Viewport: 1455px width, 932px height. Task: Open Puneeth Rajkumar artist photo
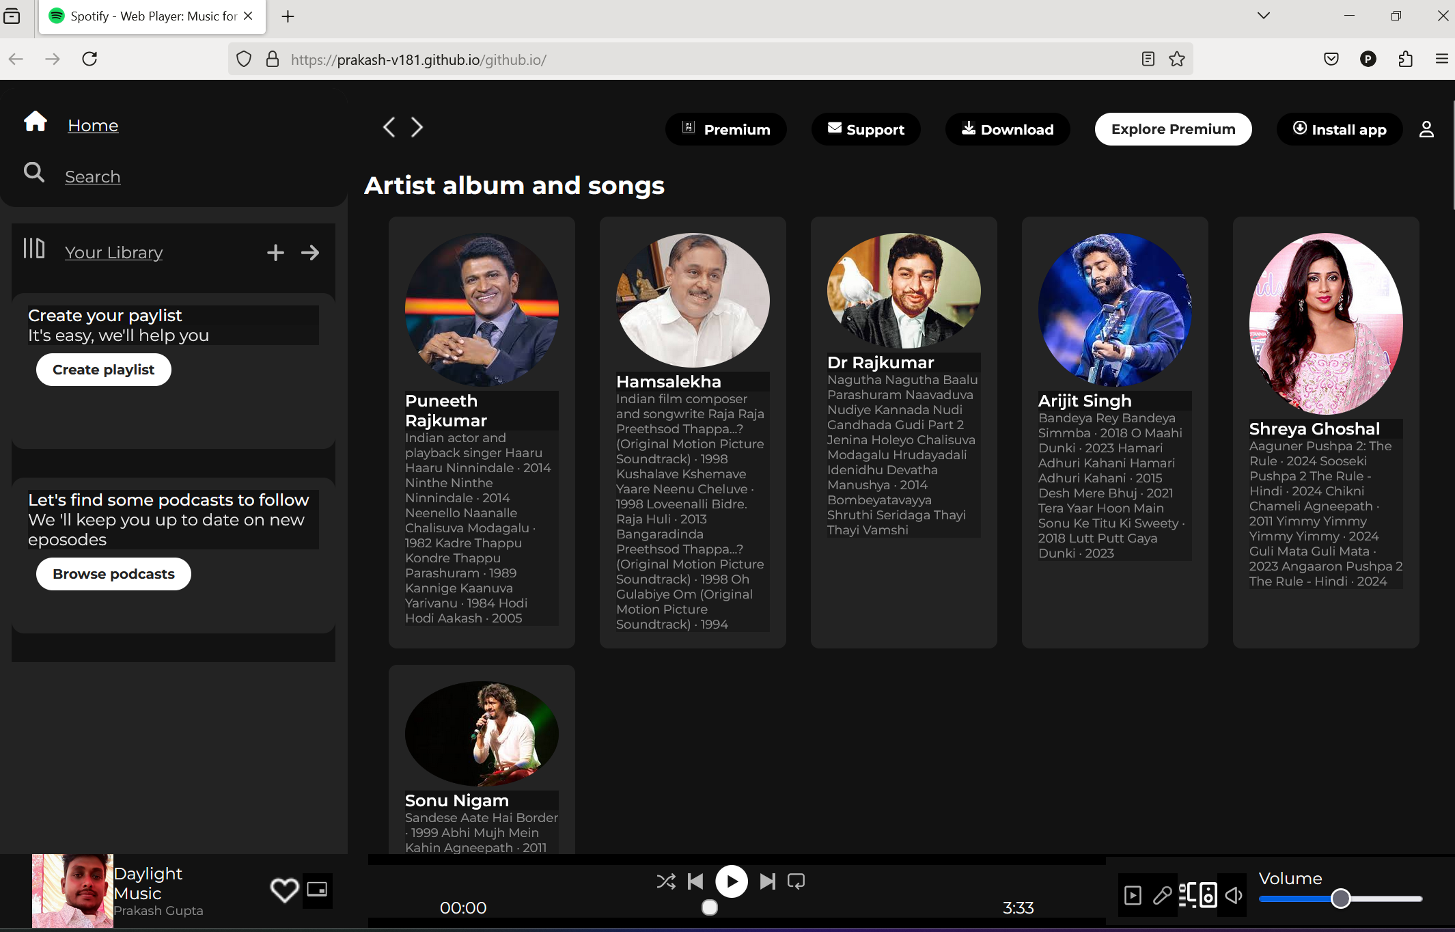coord(482,310)
